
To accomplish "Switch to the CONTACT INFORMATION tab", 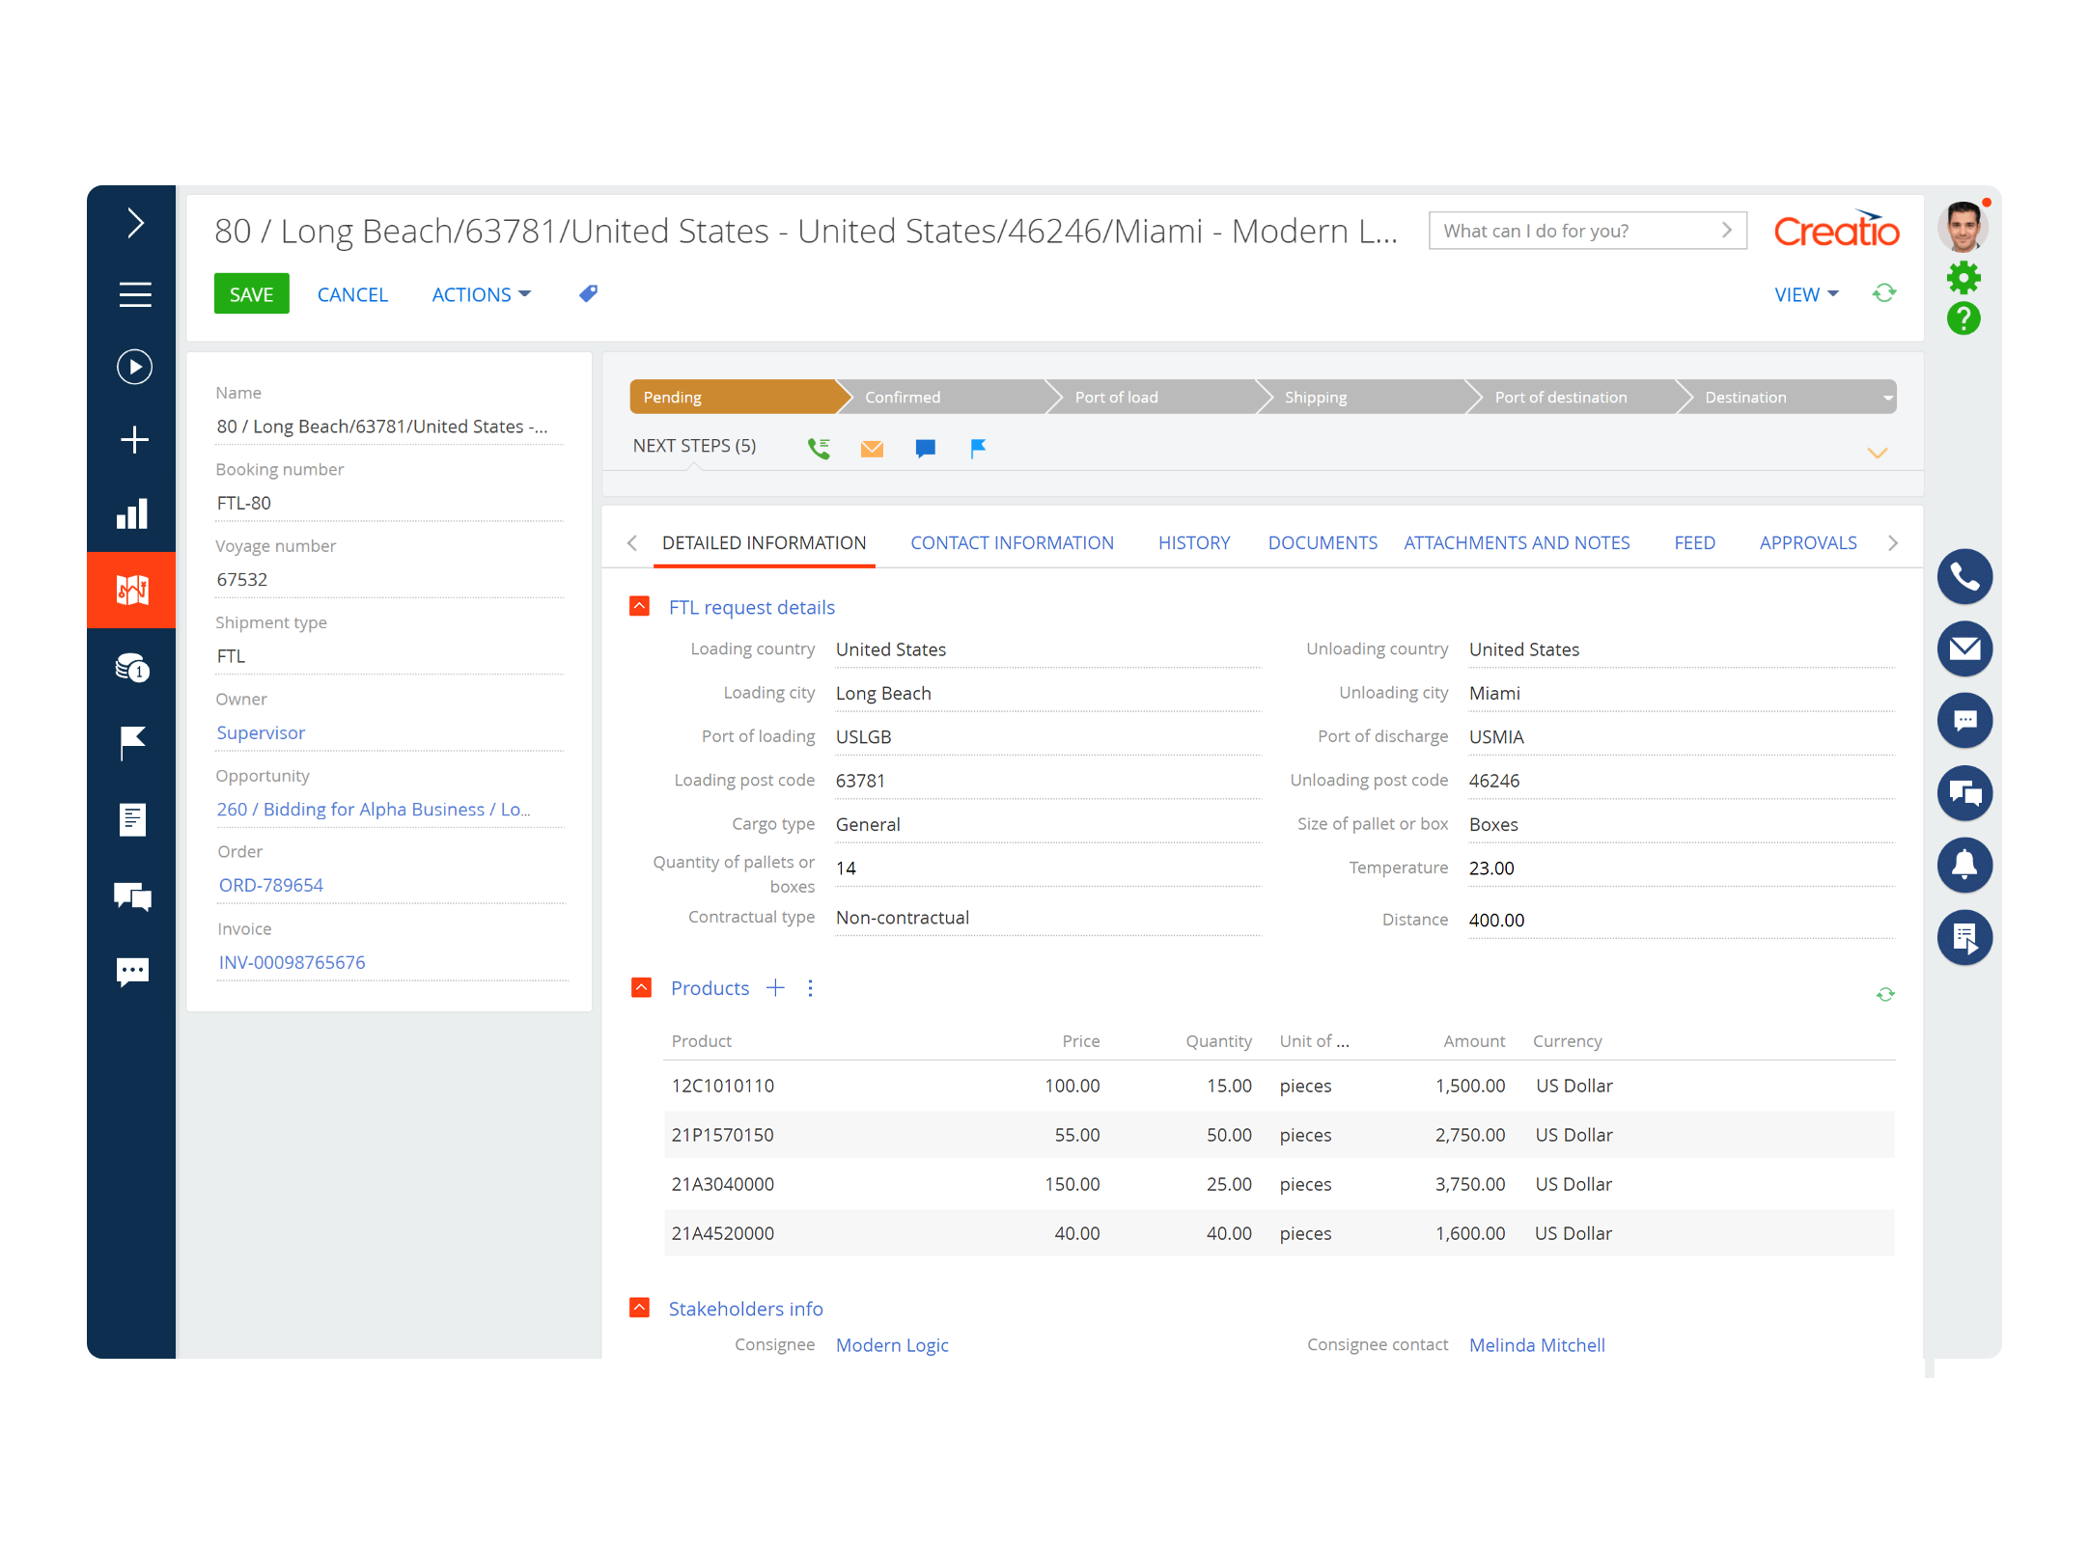I will point(1012,542).
